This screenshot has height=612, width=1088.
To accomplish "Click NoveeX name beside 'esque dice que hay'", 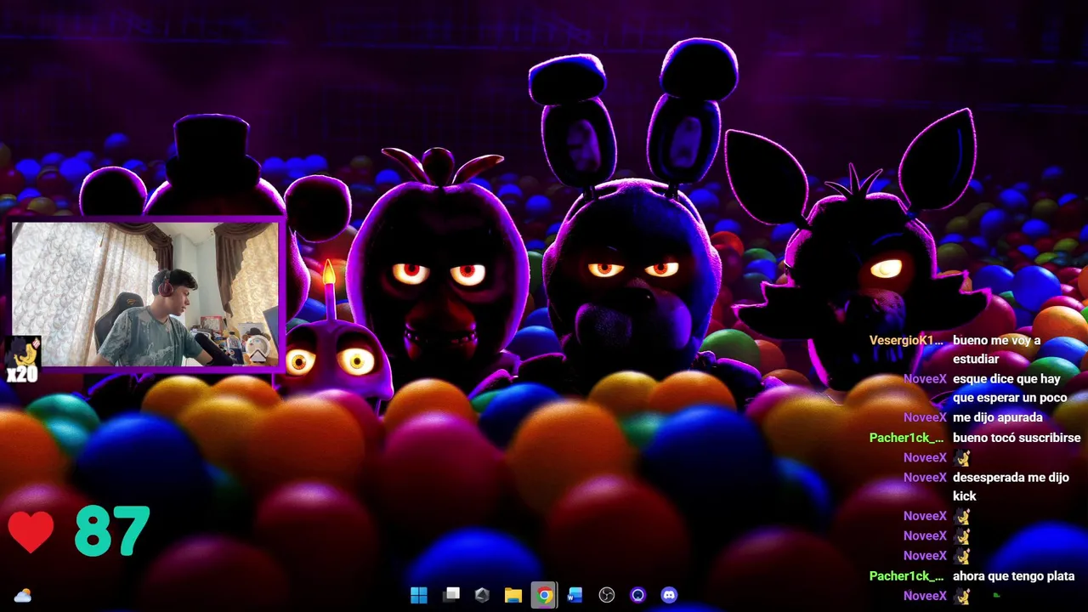I will pyautogui.click(x=925, y=379).
